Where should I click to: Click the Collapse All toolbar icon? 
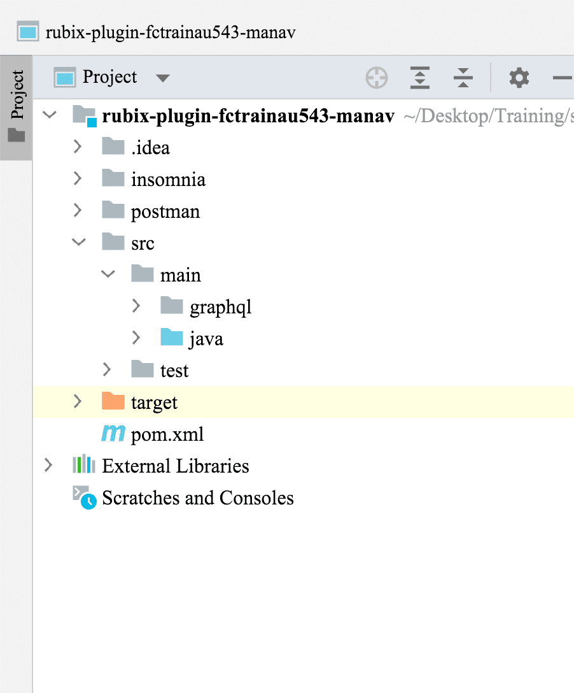coord(463,78)
